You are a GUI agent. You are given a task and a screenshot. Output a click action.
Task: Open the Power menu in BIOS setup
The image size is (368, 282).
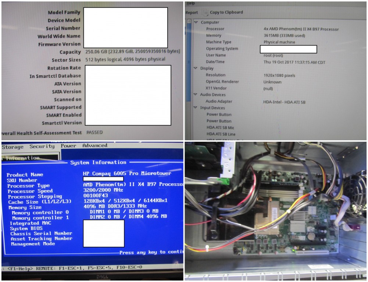coord(68,146)
